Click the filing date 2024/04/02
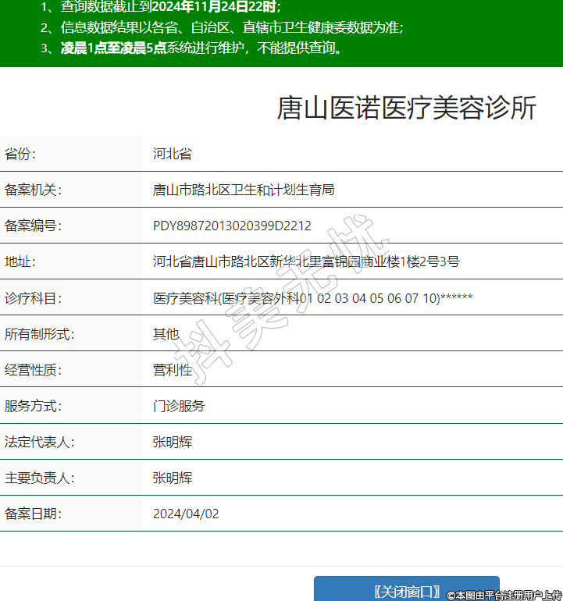This screenshot has width=563, height=601. pos(186,514)
